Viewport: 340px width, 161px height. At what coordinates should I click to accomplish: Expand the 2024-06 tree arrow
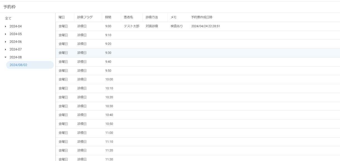tap(6, 42)
